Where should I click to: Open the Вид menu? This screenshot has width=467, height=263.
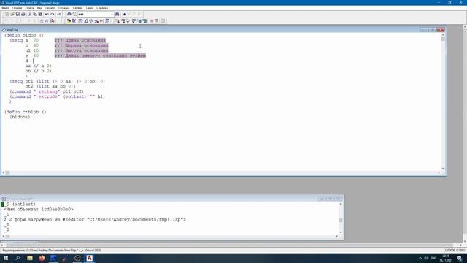click(39, 8)
